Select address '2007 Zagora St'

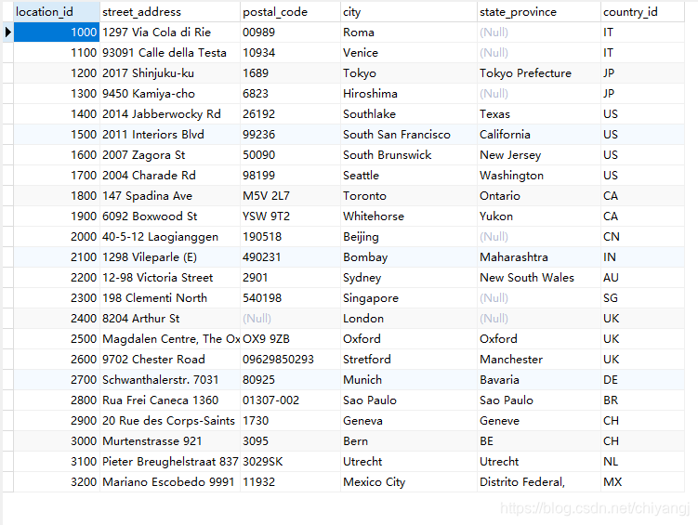pyautogui.click(x=170, y=155)
